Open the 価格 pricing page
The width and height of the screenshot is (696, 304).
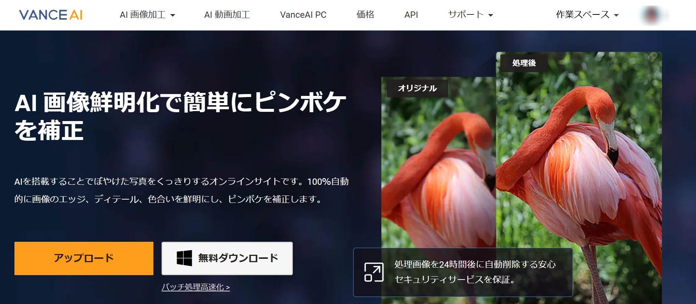[x=365, y=15]
